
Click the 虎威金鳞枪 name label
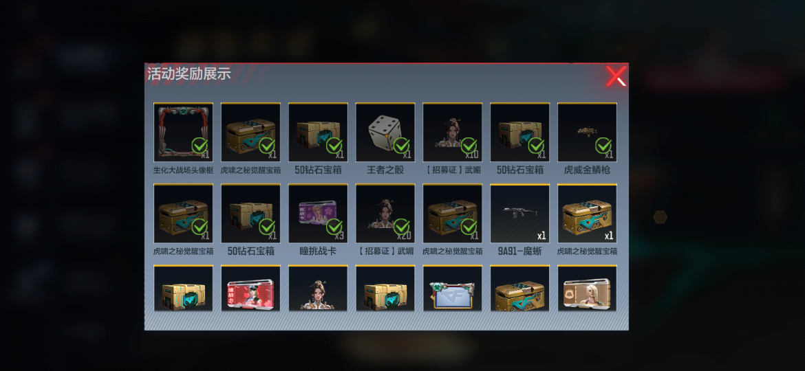588,170
